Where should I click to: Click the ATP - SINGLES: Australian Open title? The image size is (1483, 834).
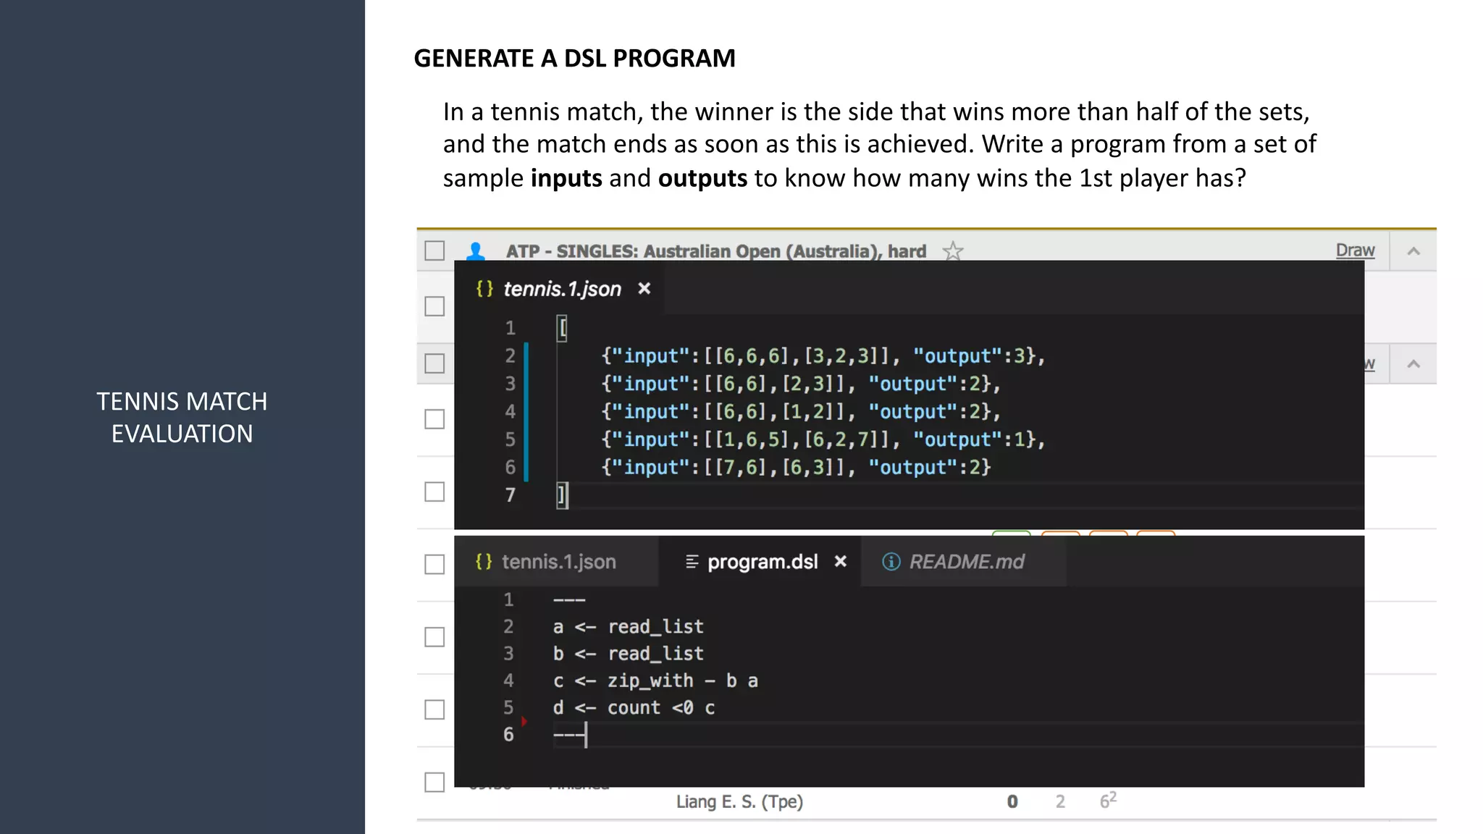pos(715,251)
